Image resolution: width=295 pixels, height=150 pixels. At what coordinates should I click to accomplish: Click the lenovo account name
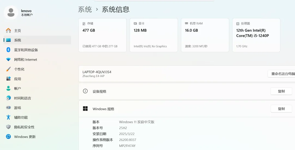click(26, 11)
